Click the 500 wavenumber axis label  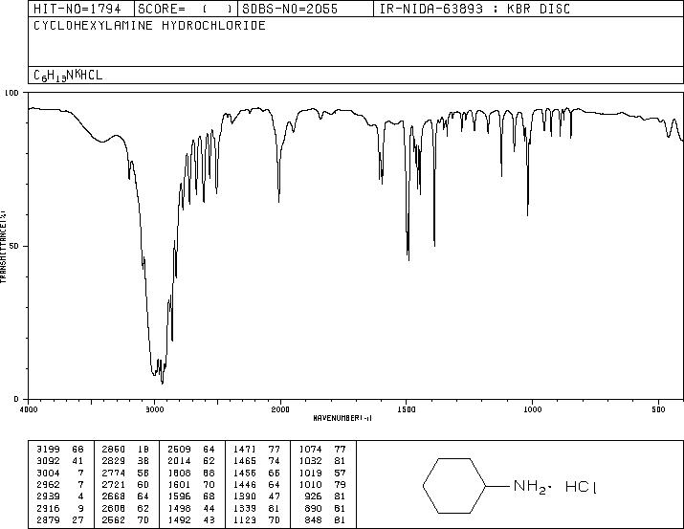[659, 409]
